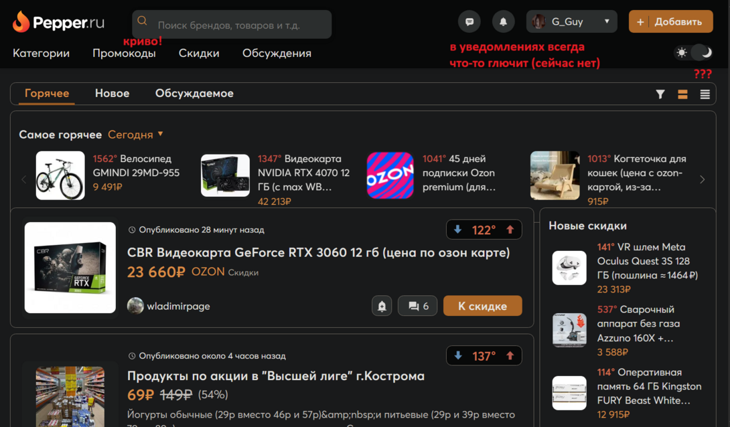Click the Новые скидки heading

[x=587, y=226]
